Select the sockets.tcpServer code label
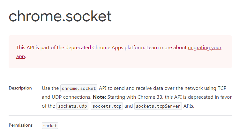Screen dimensions: 239x133 pyautogui.click(x=158, y=106)
